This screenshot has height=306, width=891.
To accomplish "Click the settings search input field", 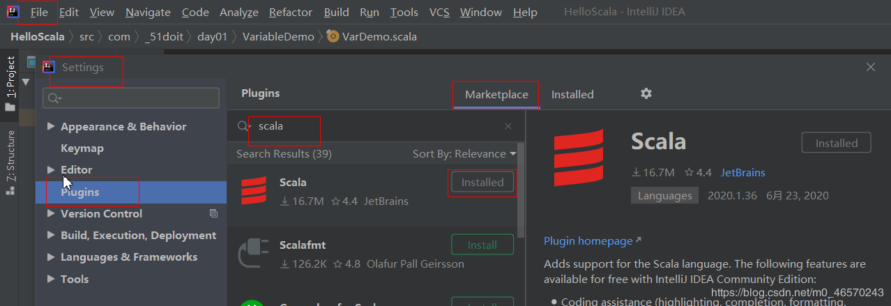I will coord(131,98).
